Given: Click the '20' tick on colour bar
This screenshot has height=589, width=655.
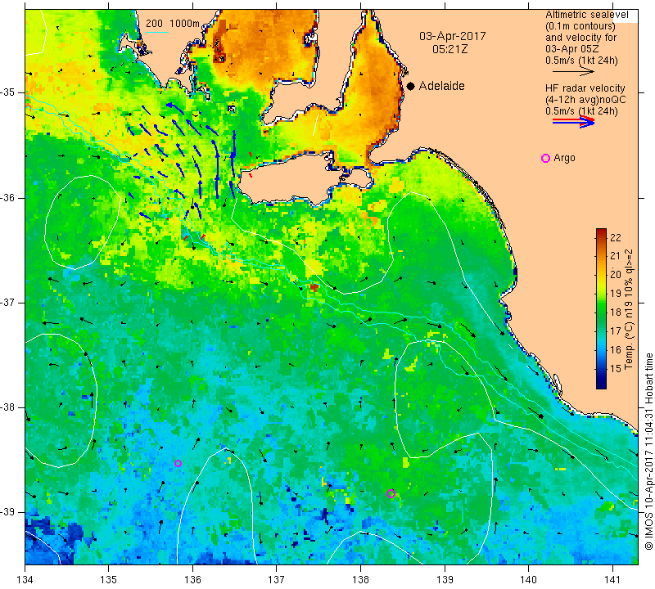Looking at the screenshot, I should (616, 274).
